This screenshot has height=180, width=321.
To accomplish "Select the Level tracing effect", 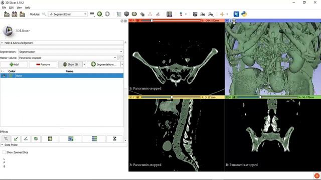I will [x=50, y=138].
